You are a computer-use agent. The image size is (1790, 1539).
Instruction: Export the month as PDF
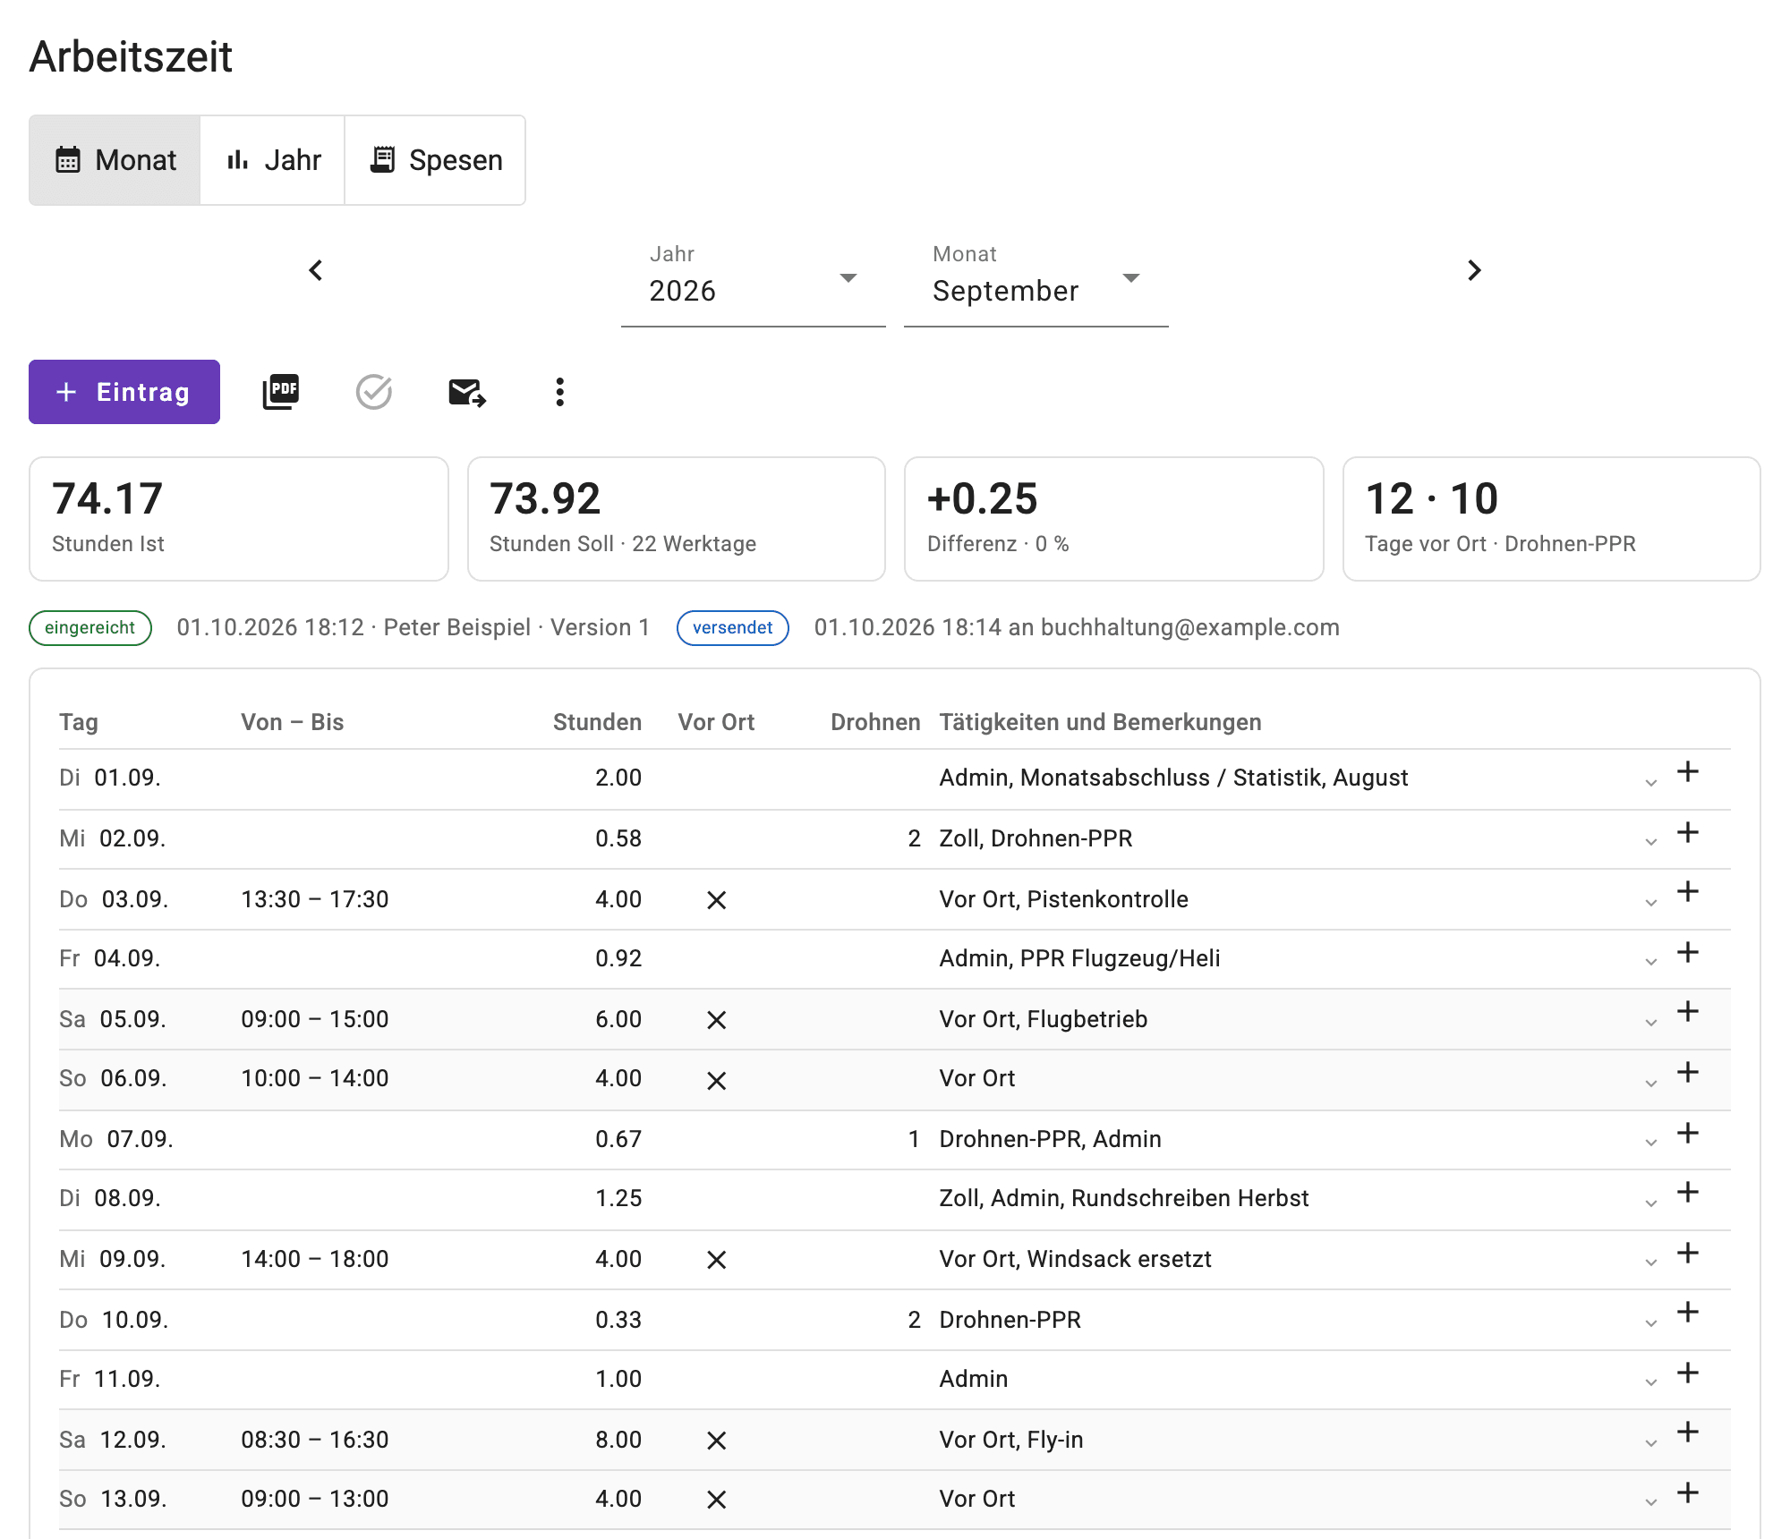point(281,392)
